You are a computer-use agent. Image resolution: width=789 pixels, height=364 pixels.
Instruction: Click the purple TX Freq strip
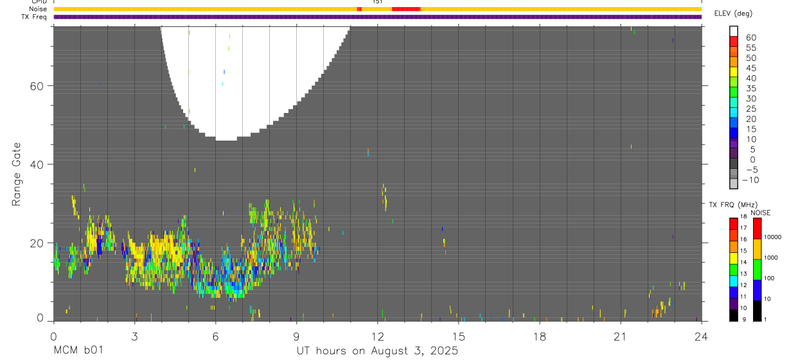click(x=377, y=17)
